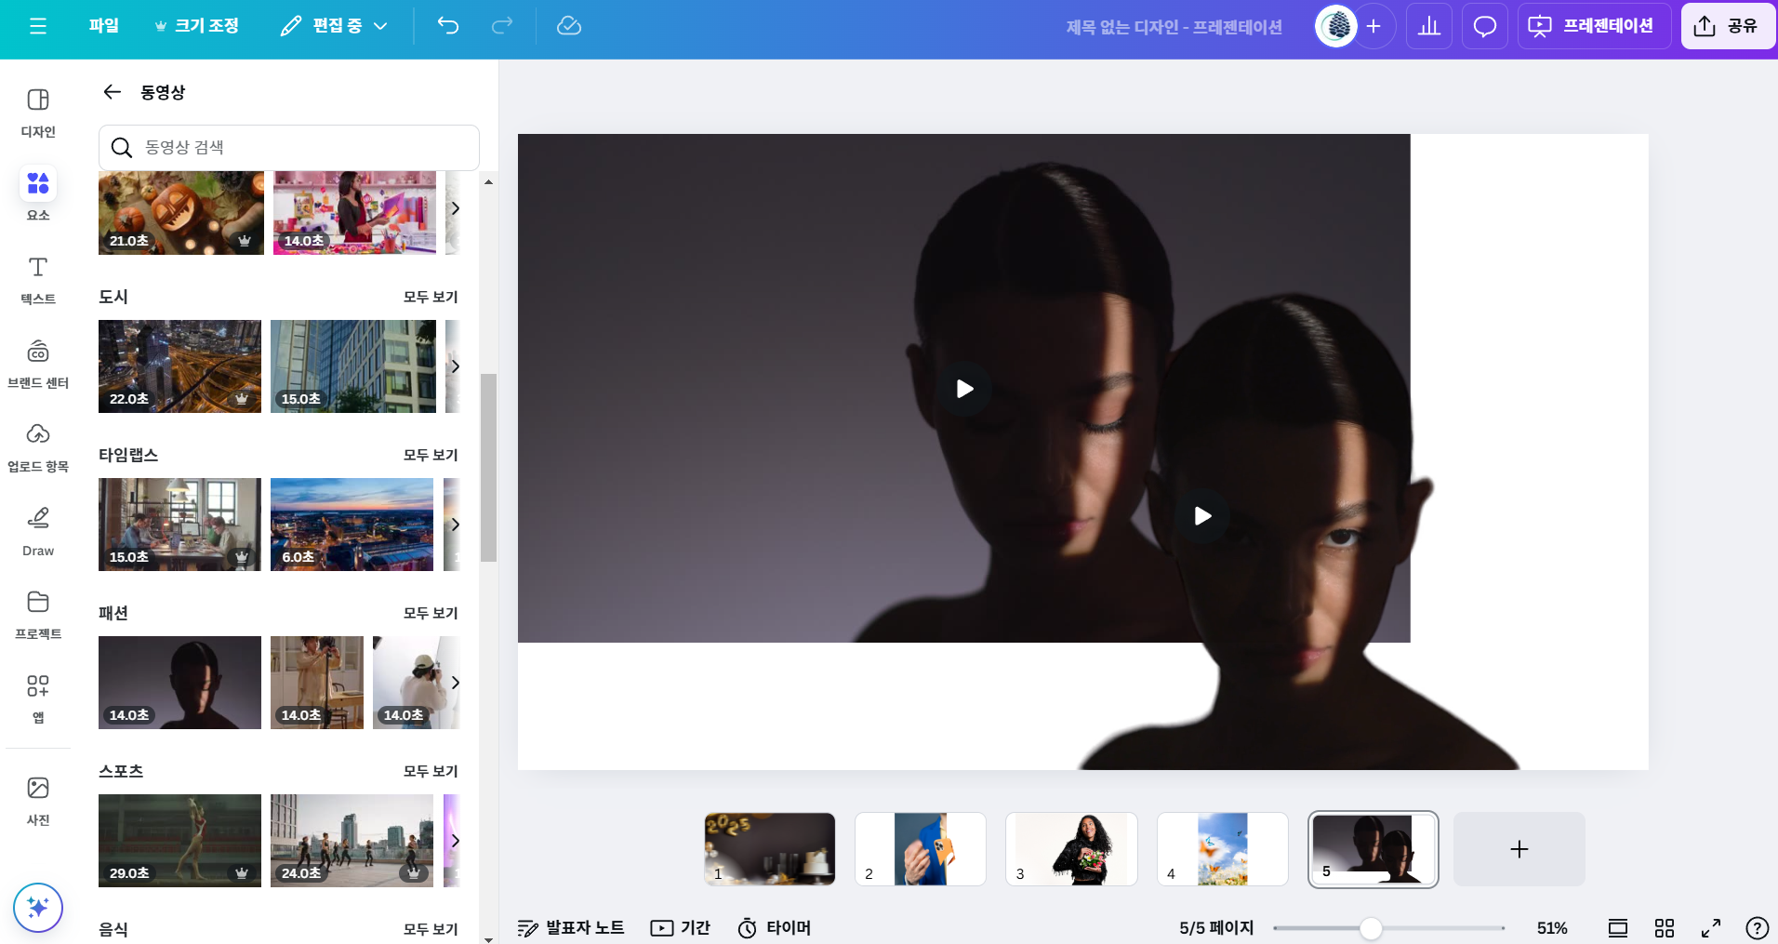Select the 29.0초 gymnast sports video
This screenshot has width=1778, height=944.
[180, 841]
